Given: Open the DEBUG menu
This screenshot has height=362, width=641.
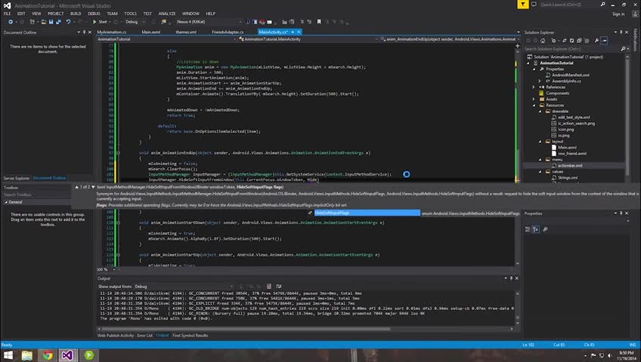Looking at the screenshot, I should pos(94,14).
